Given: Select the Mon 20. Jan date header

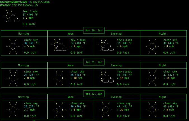Looking at the screenshot, I should (94, 30).
